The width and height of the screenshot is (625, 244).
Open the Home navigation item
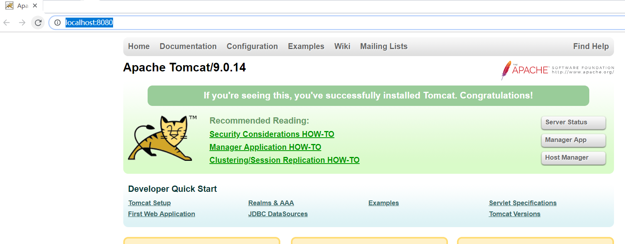139,46
